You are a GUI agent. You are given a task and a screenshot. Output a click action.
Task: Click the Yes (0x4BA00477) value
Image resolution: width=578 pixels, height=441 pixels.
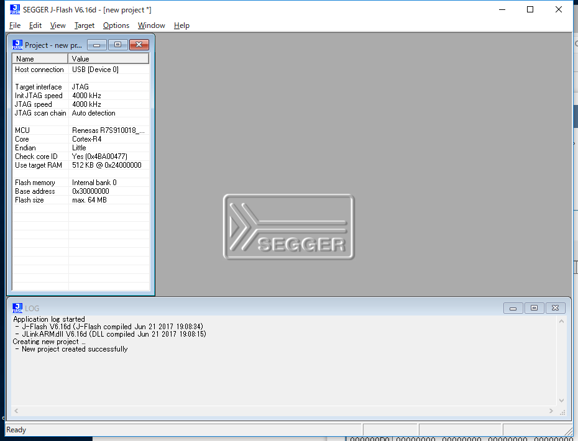click(x=99, y=157)
